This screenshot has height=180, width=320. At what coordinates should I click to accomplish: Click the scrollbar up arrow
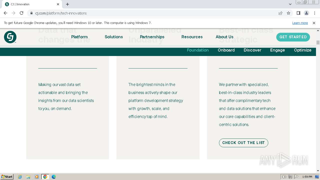(318, 30)
